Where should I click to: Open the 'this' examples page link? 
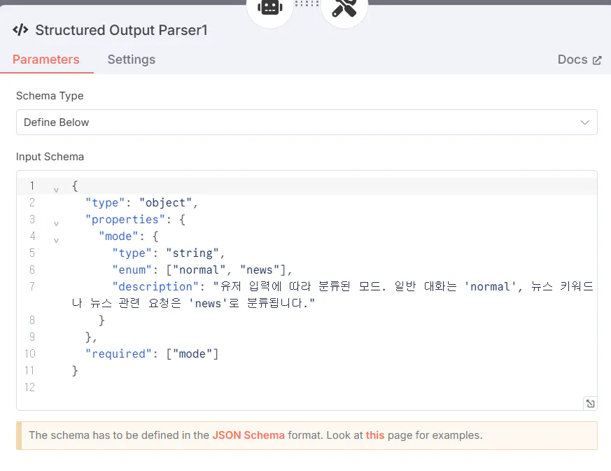pos(375,435)
